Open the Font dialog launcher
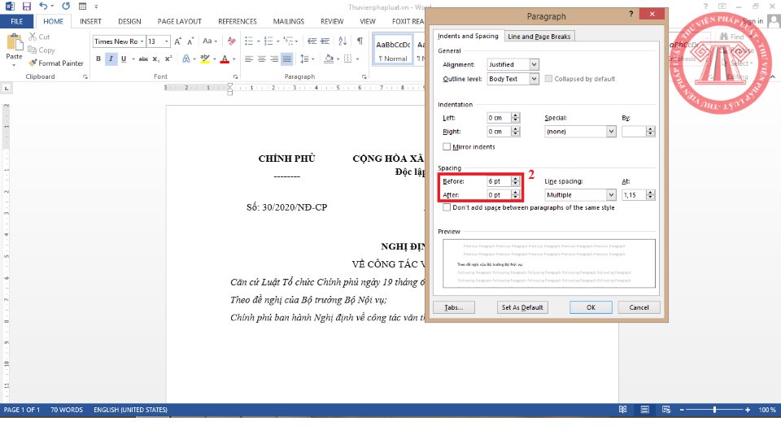Screen dimensions: 781x439 pos(235,76)
